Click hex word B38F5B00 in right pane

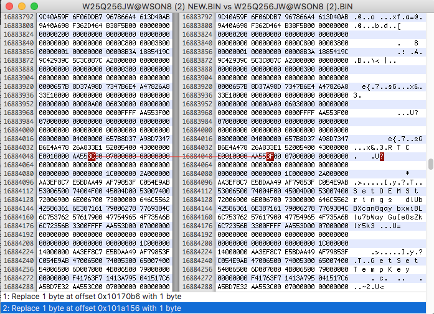[300, 25]
